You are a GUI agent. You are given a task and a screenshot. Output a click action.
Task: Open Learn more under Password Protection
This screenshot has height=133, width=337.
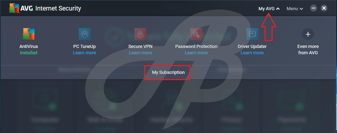pyautogui.click(x=196, y=52)
